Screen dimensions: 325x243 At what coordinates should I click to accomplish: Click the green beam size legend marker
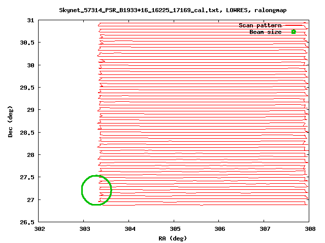(x=294, y=32)
